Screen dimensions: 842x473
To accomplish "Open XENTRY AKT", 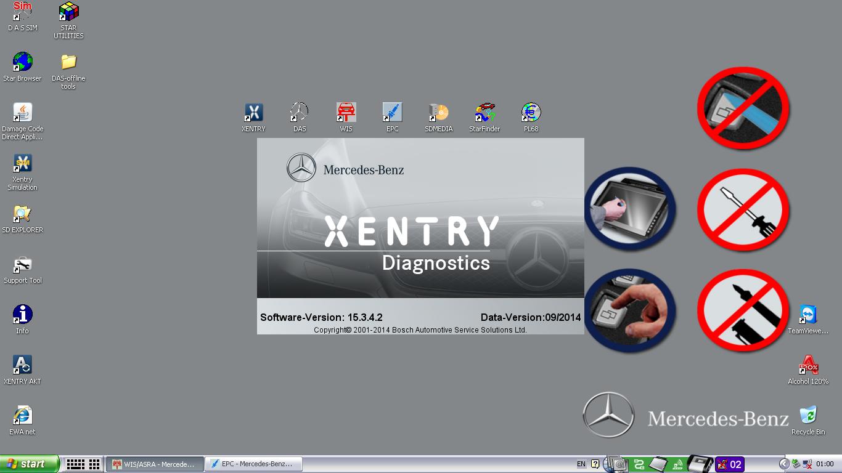I will point(22,365).
